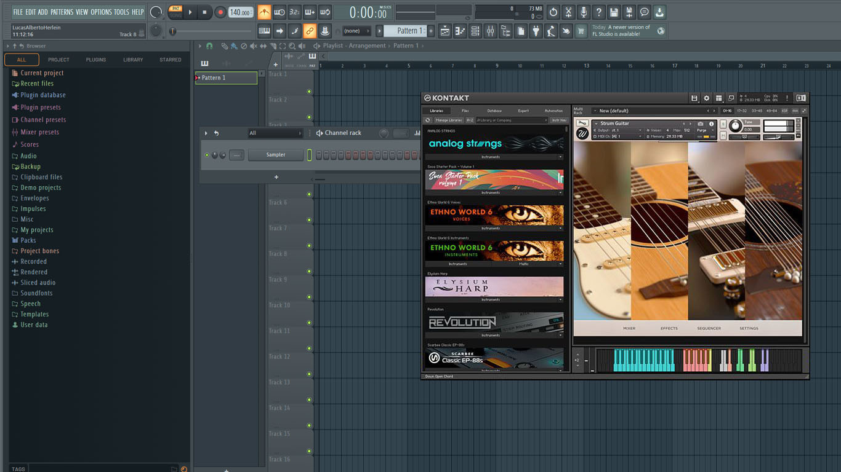Click EFFECTS in the Strum Guitar panel
Image resolution: width=841 pixels, height=472 pixels.
(x=669, y=328)
